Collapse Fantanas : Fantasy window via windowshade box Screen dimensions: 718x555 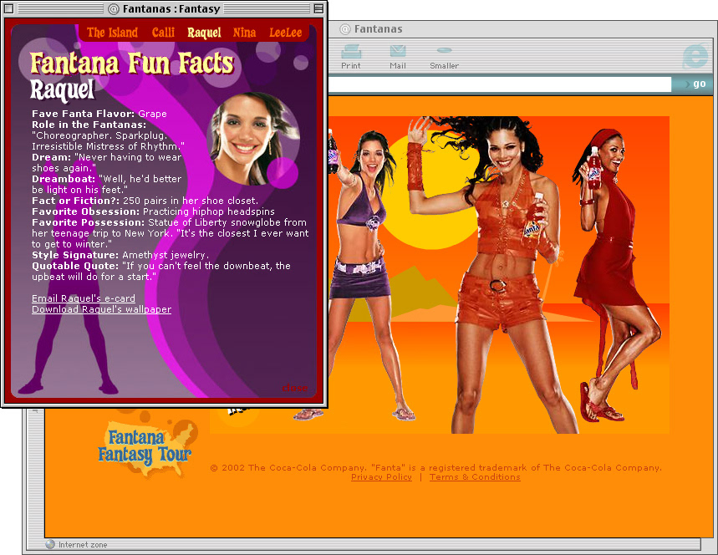tap(318, 8)
